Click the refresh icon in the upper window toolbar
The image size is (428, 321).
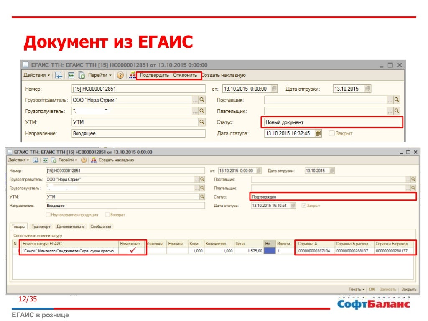click(x=71, y=75)
